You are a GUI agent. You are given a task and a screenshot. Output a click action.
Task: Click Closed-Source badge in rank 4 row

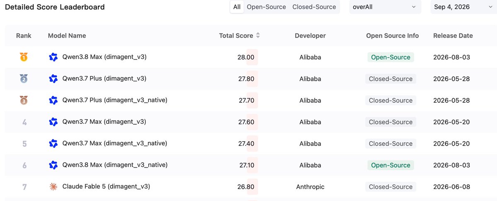391,122
